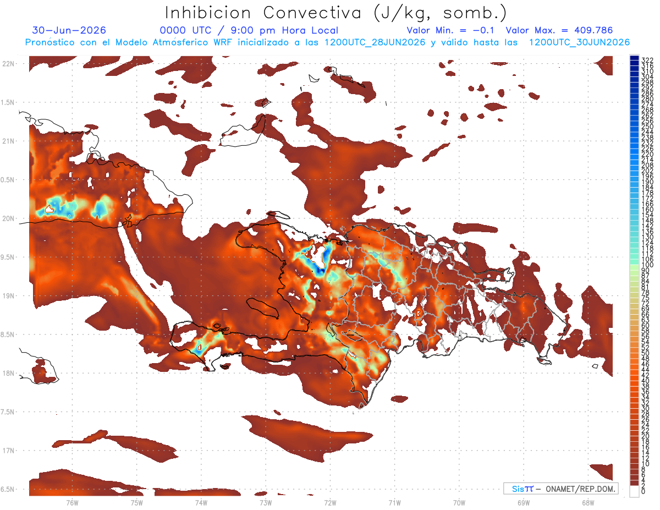
Task: Click the '1200UTC_28JUN2026' initialization time
Action: [x=375, y=42]
